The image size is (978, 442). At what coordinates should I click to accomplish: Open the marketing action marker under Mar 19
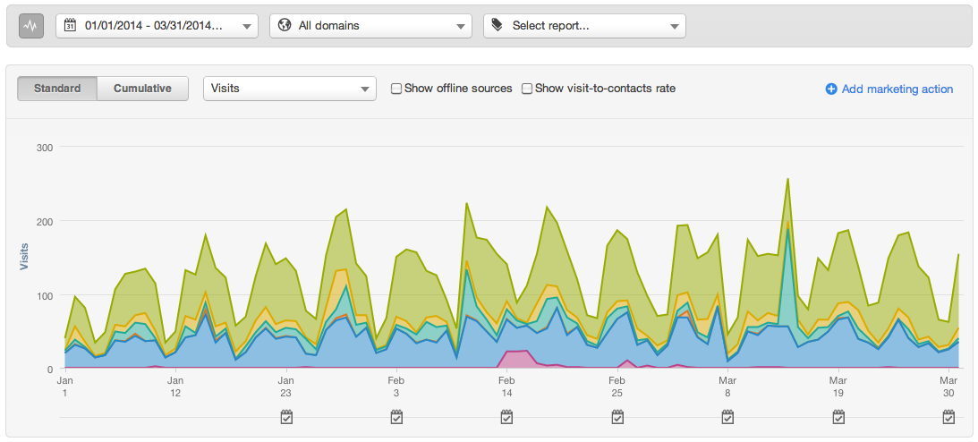[838, 417]
